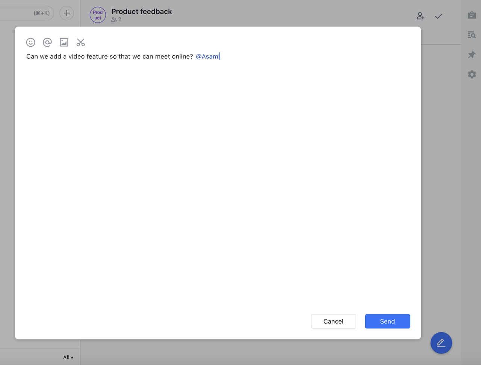
Task: Focus the search field with ⌘+K hint
Action: [26, 13]
